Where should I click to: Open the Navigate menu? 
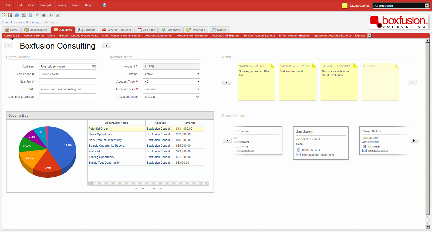[x=46, y=5]
